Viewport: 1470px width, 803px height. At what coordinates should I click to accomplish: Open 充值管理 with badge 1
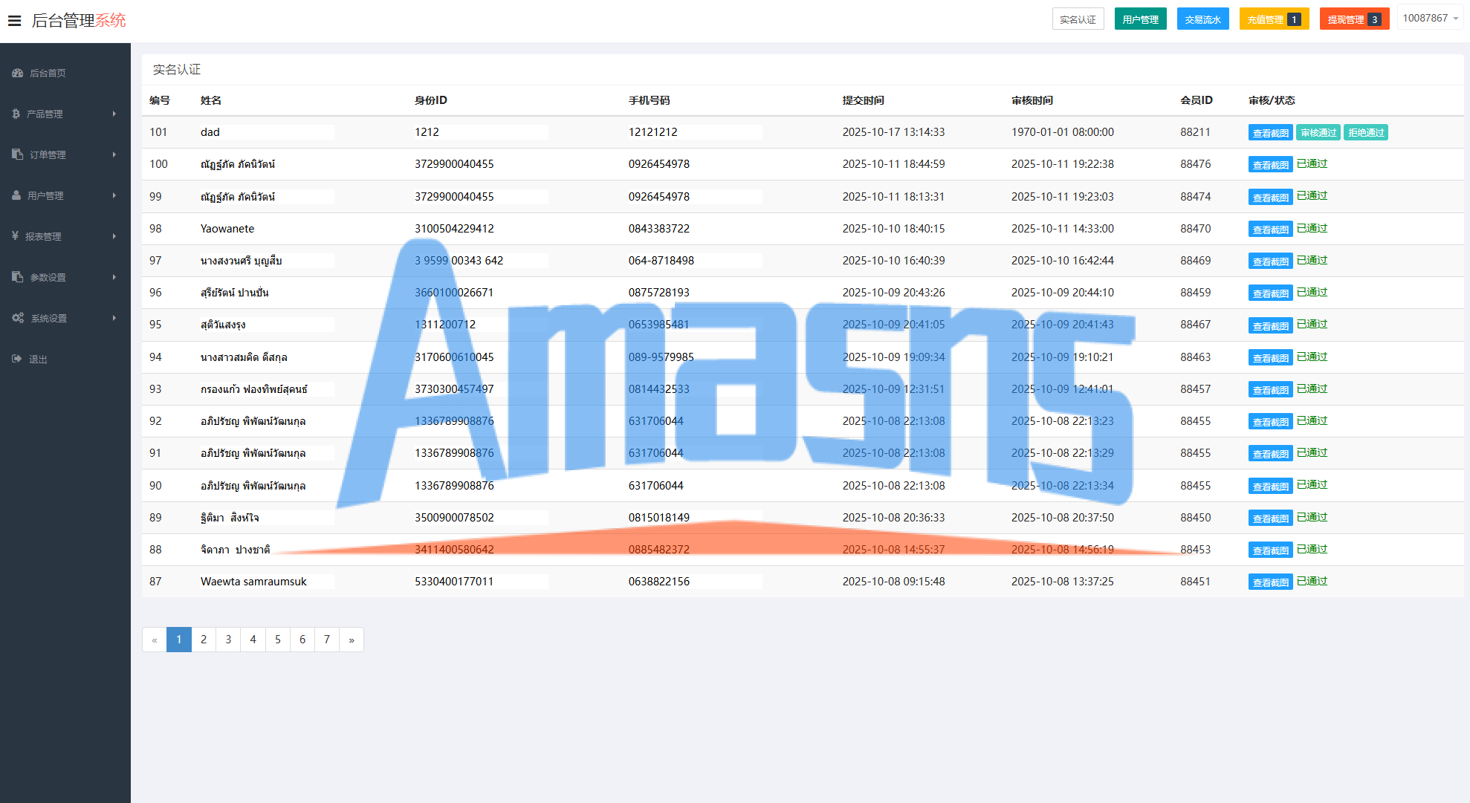tap(1273, 19)
